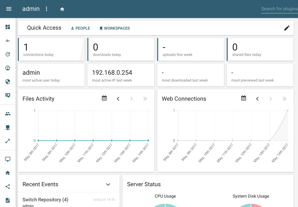Image resolution: width=298 pixels, height=207 pixels.
Task: Click the connections today card
Action: click(x=51, y=49)
